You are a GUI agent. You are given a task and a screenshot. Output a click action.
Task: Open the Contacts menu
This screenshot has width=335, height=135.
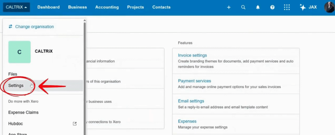[161, 7]
